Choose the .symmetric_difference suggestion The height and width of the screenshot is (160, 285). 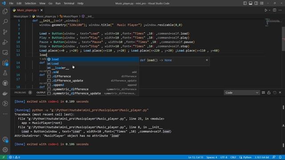(93, 89)
